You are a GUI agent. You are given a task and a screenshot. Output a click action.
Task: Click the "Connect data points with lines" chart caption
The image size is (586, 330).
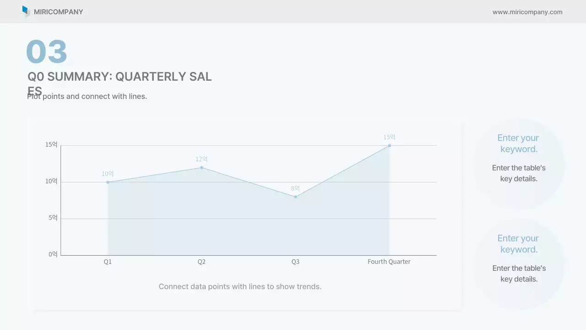240,286
